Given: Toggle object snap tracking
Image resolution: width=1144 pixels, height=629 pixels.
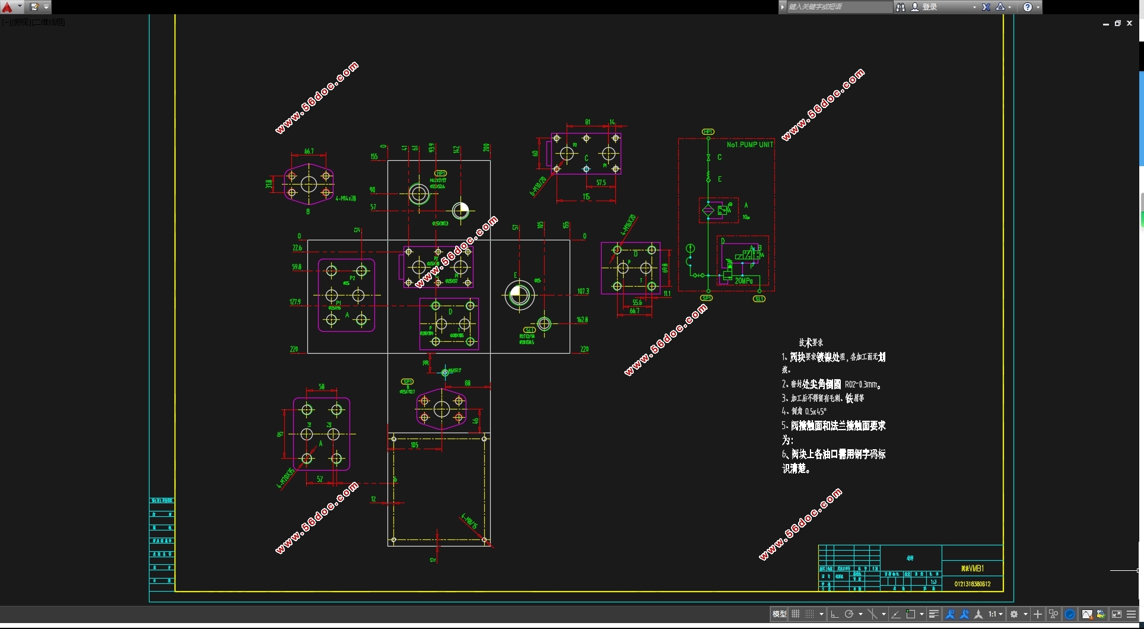Looking at the screenshot, I should click(x=872, y=614).
